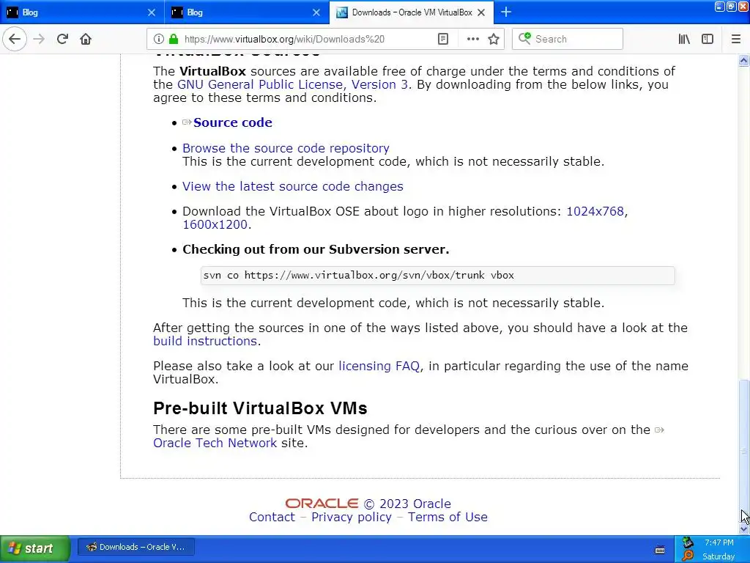The height and width of the screenshot is (563, 750).
Task: Download the 1600x1200 logo
Action: point(215,224)
